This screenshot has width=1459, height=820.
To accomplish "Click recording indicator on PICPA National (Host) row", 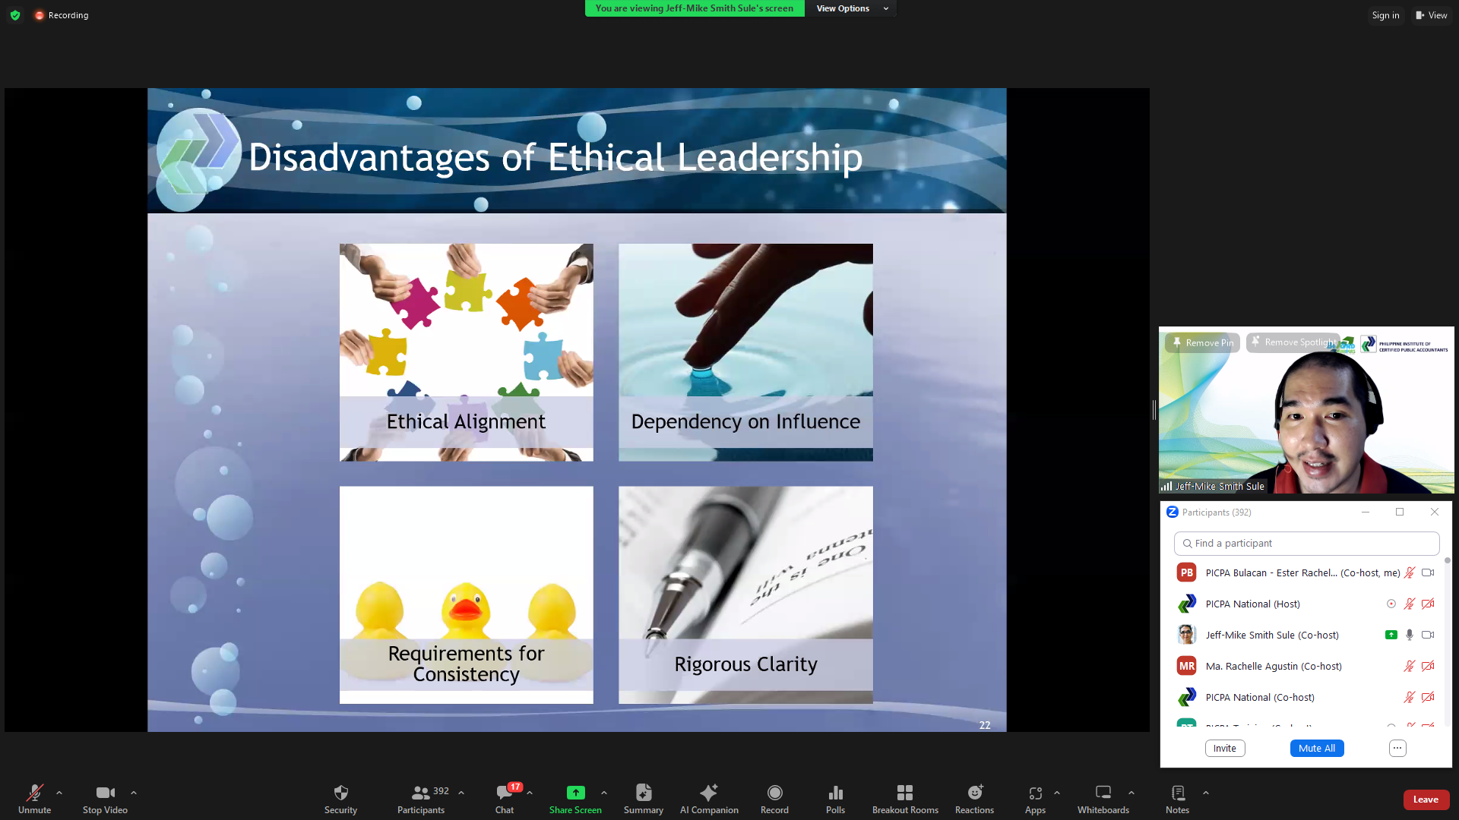I will click(1391, 604).
